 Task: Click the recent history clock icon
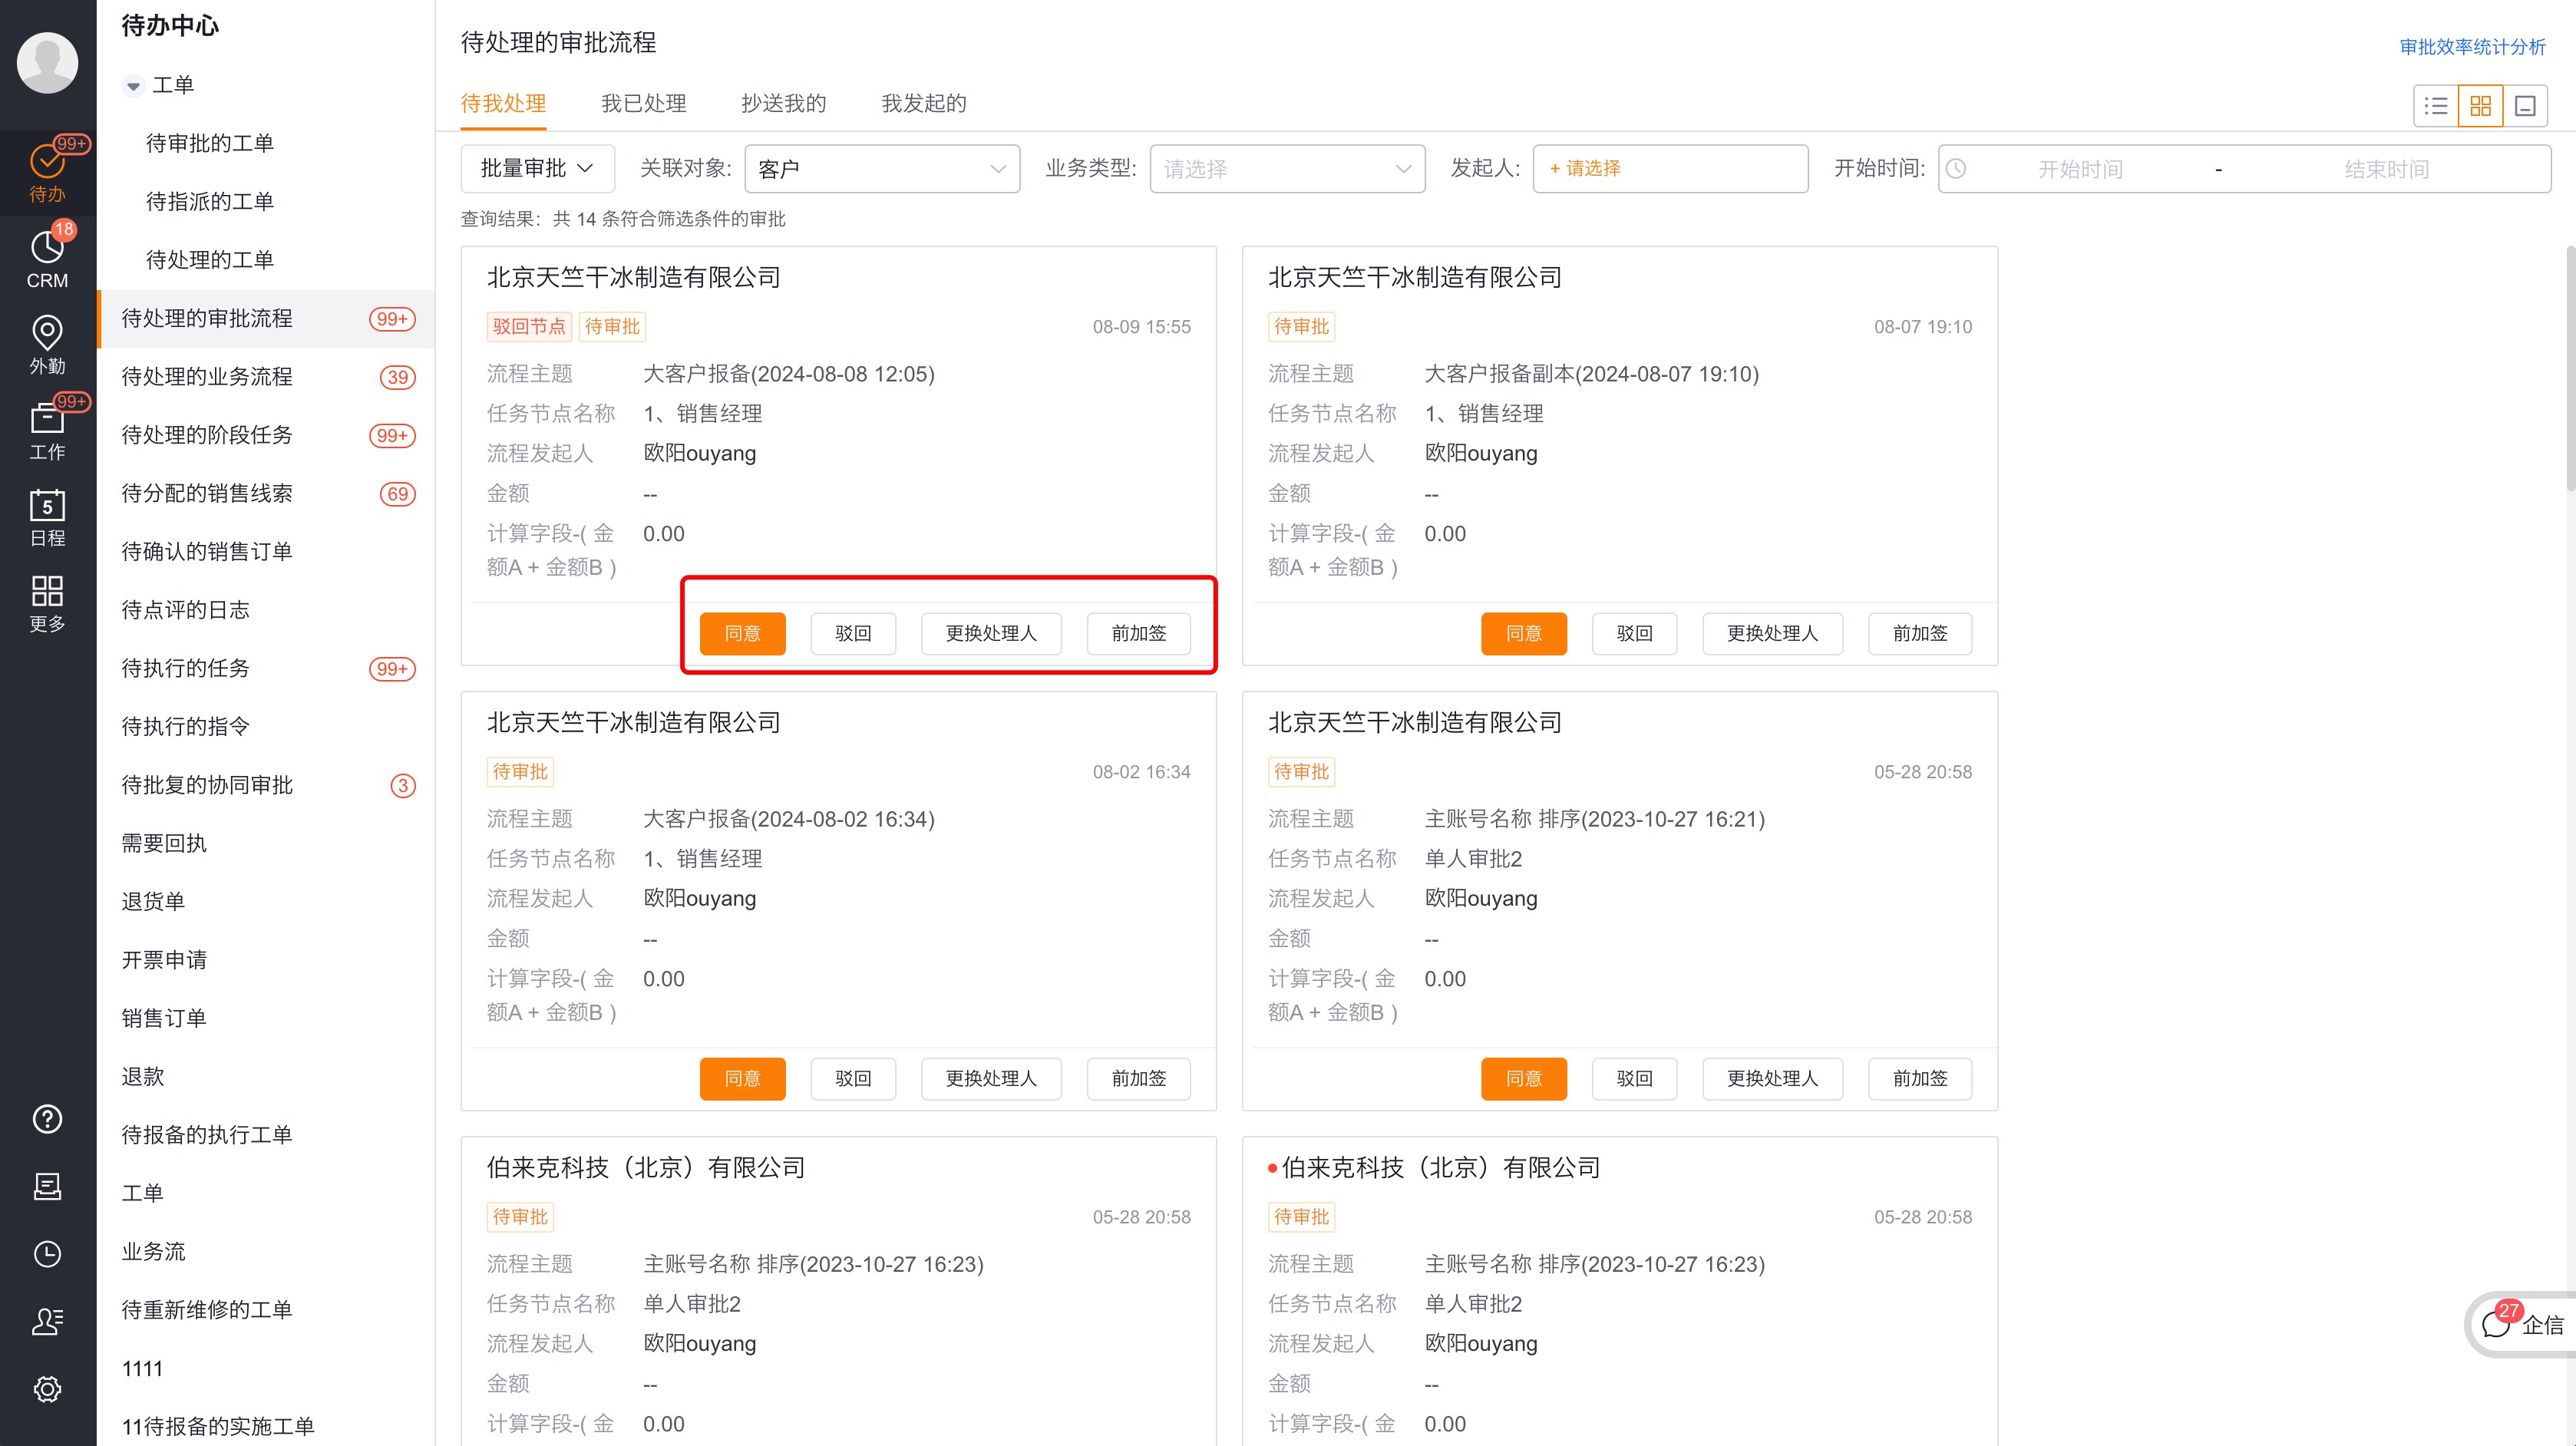47,1254
